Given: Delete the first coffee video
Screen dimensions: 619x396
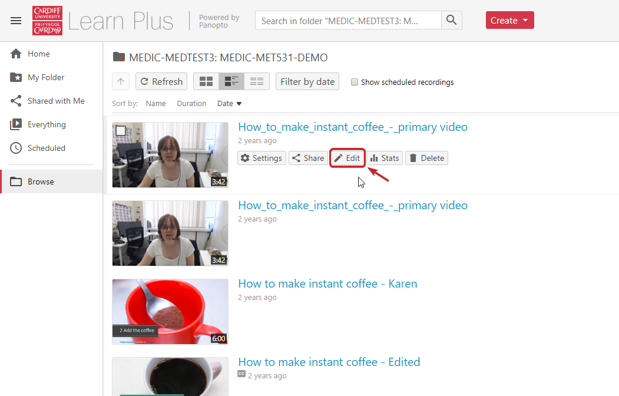Looking at the screenshot, I should point(427,158).
